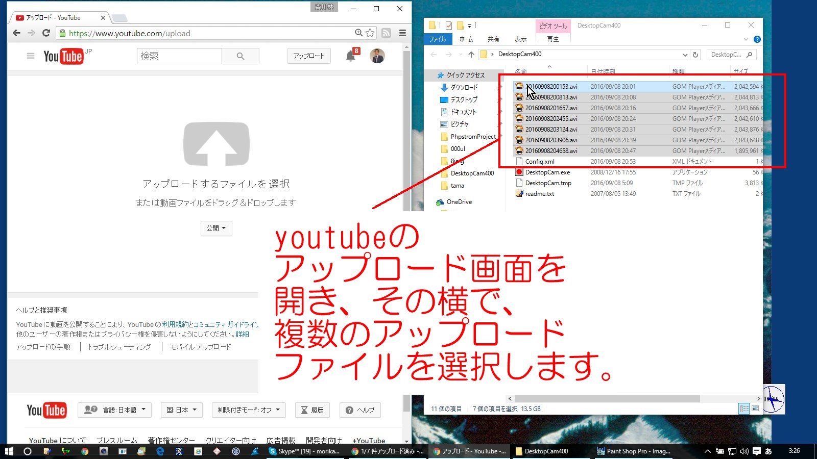Go back in Chrome browser
Screen dimensions: 817x459
(17, 33)
